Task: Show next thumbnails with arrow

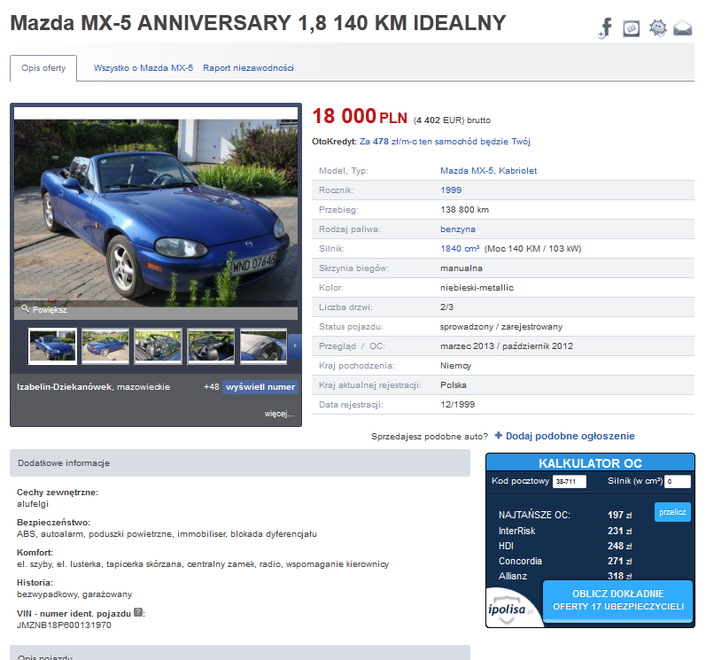Action: click(295, 346)
